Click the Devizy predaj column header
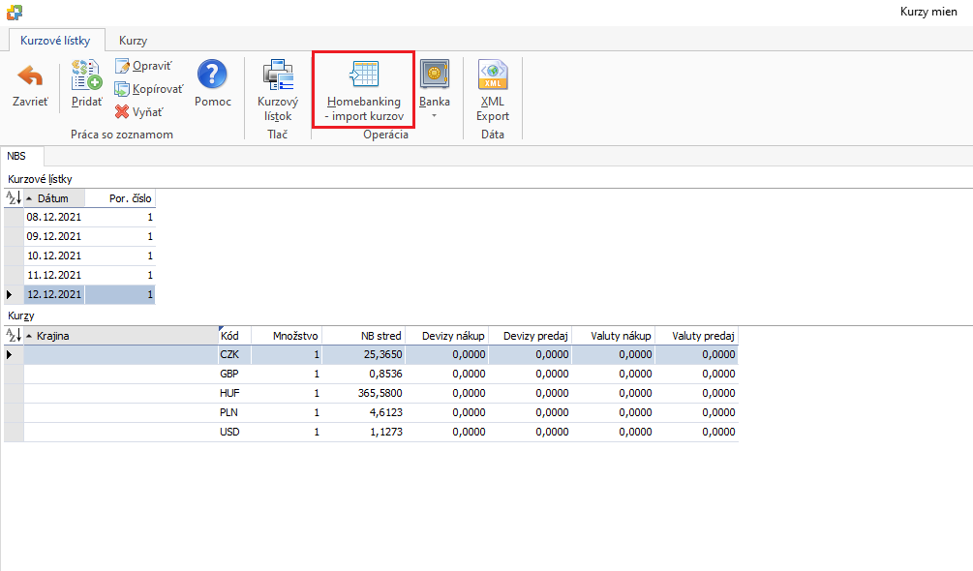 (x=530, y=336)
